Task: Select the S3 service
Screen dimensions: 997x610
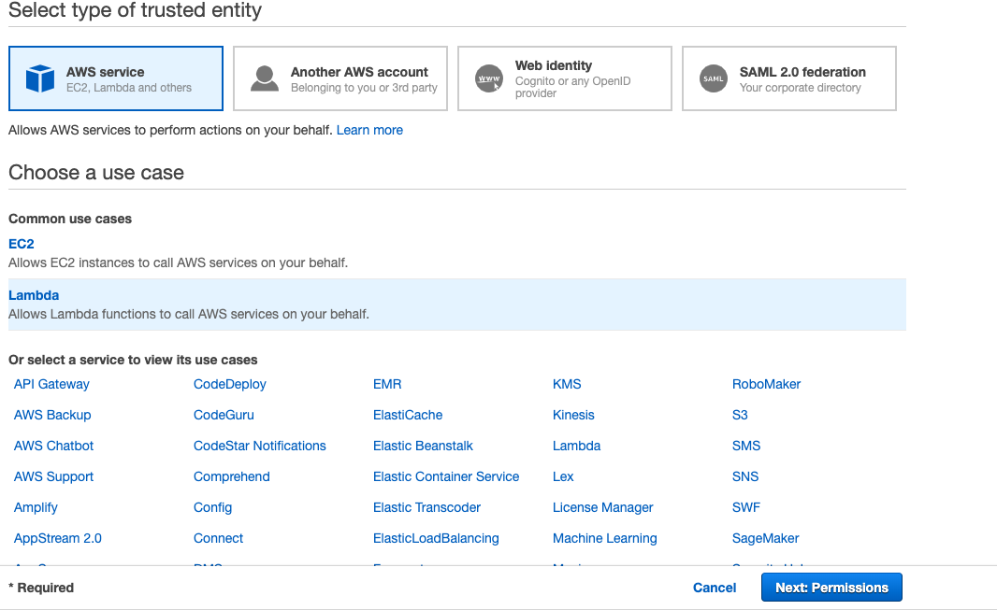Action: (740, 415)
